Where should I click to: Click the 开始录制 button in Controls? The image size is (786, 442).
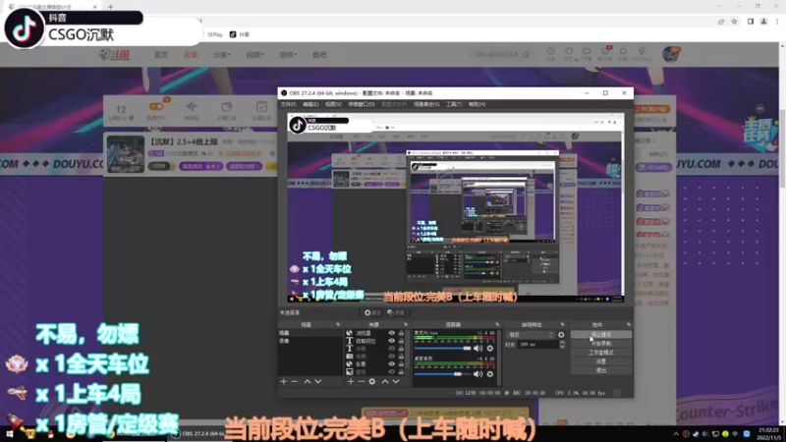[x=601, y=343]
